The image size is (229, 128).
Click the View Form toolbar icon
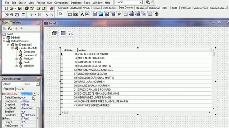point(12,15)
